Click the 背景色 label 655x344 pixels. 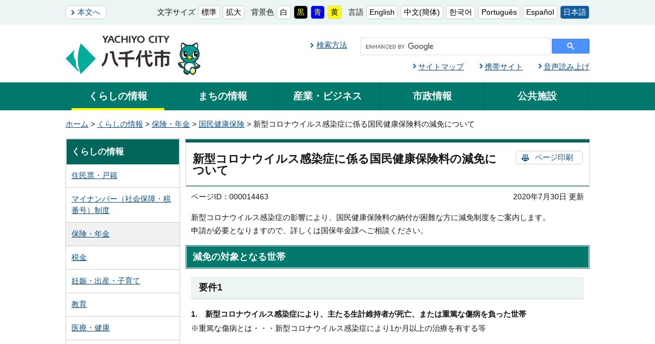point(263,12)
